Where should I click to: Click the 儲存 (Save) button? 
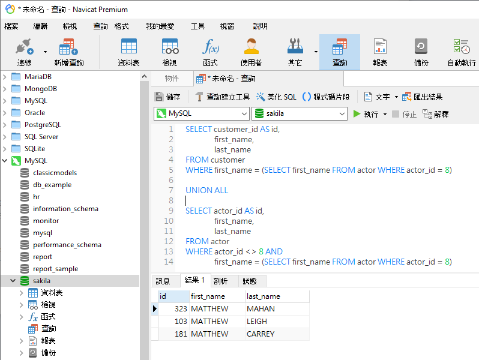(167, 97)
